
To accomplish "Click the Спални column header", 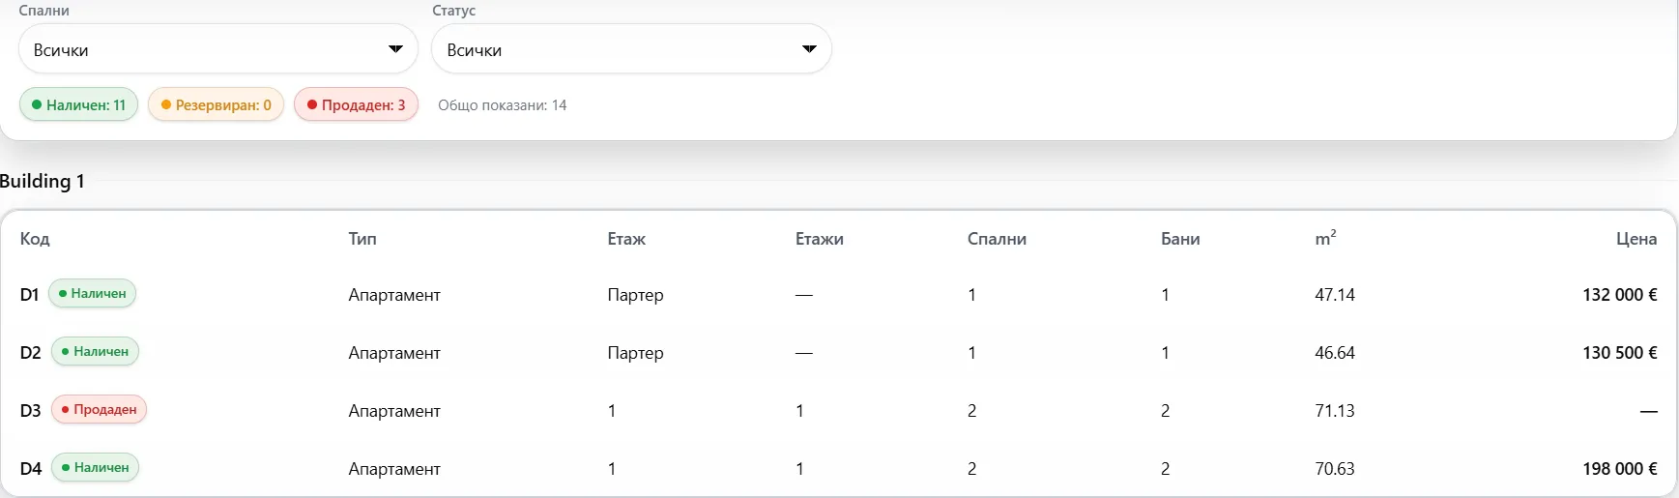I will pyautogui.click(x=997, y=239).
